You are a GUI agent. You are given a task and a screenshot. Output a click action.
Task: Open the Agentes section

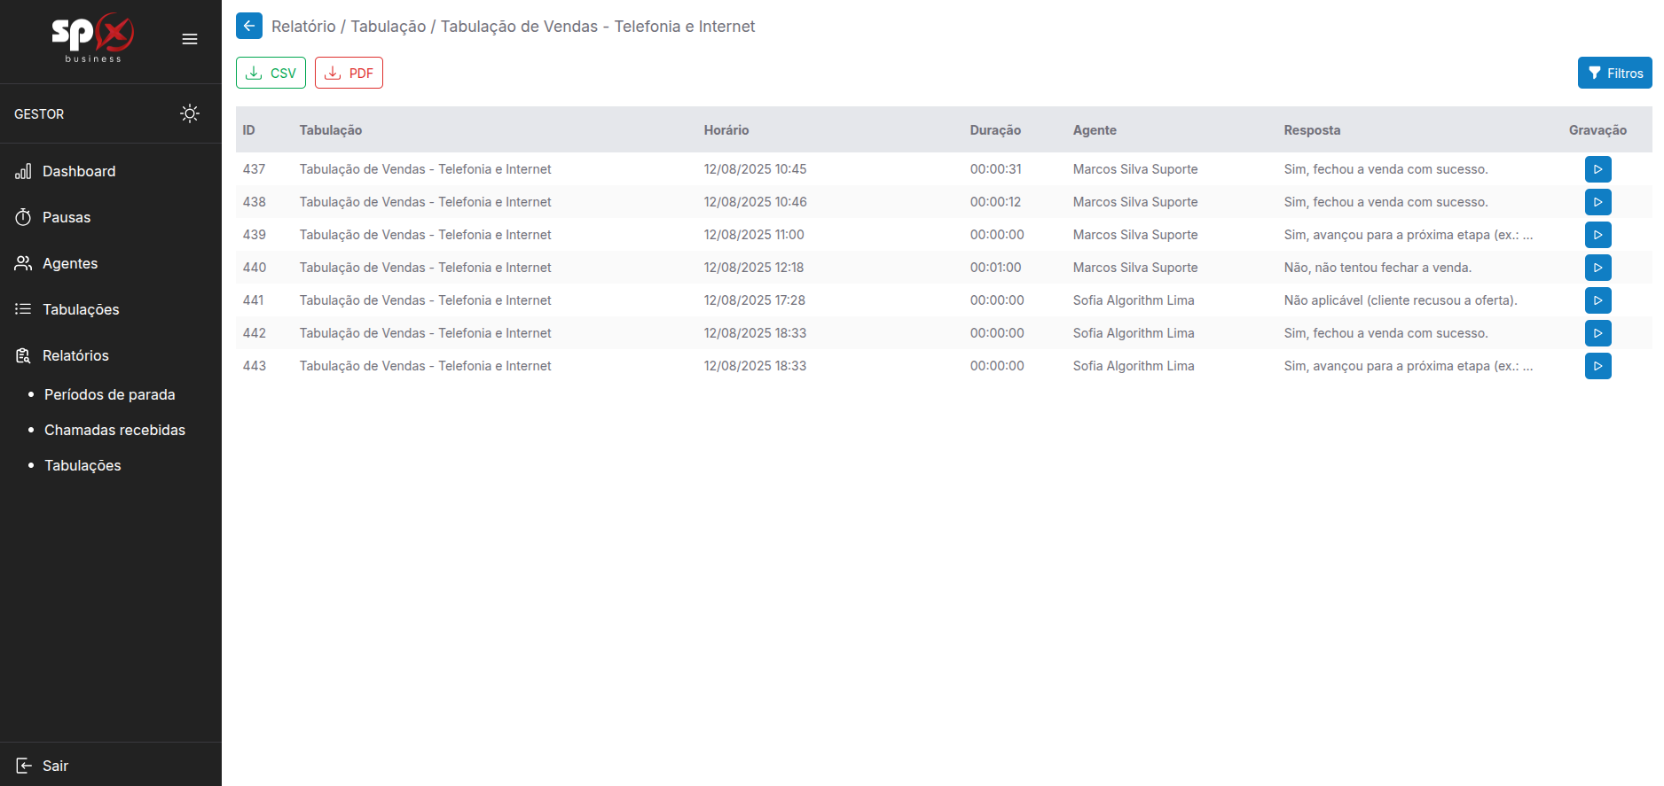tap(70, 263)
